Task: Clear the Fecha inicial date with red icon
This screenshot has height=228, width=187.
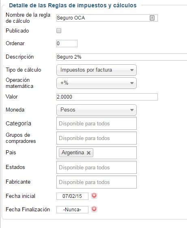Action: tap(94, 196)
